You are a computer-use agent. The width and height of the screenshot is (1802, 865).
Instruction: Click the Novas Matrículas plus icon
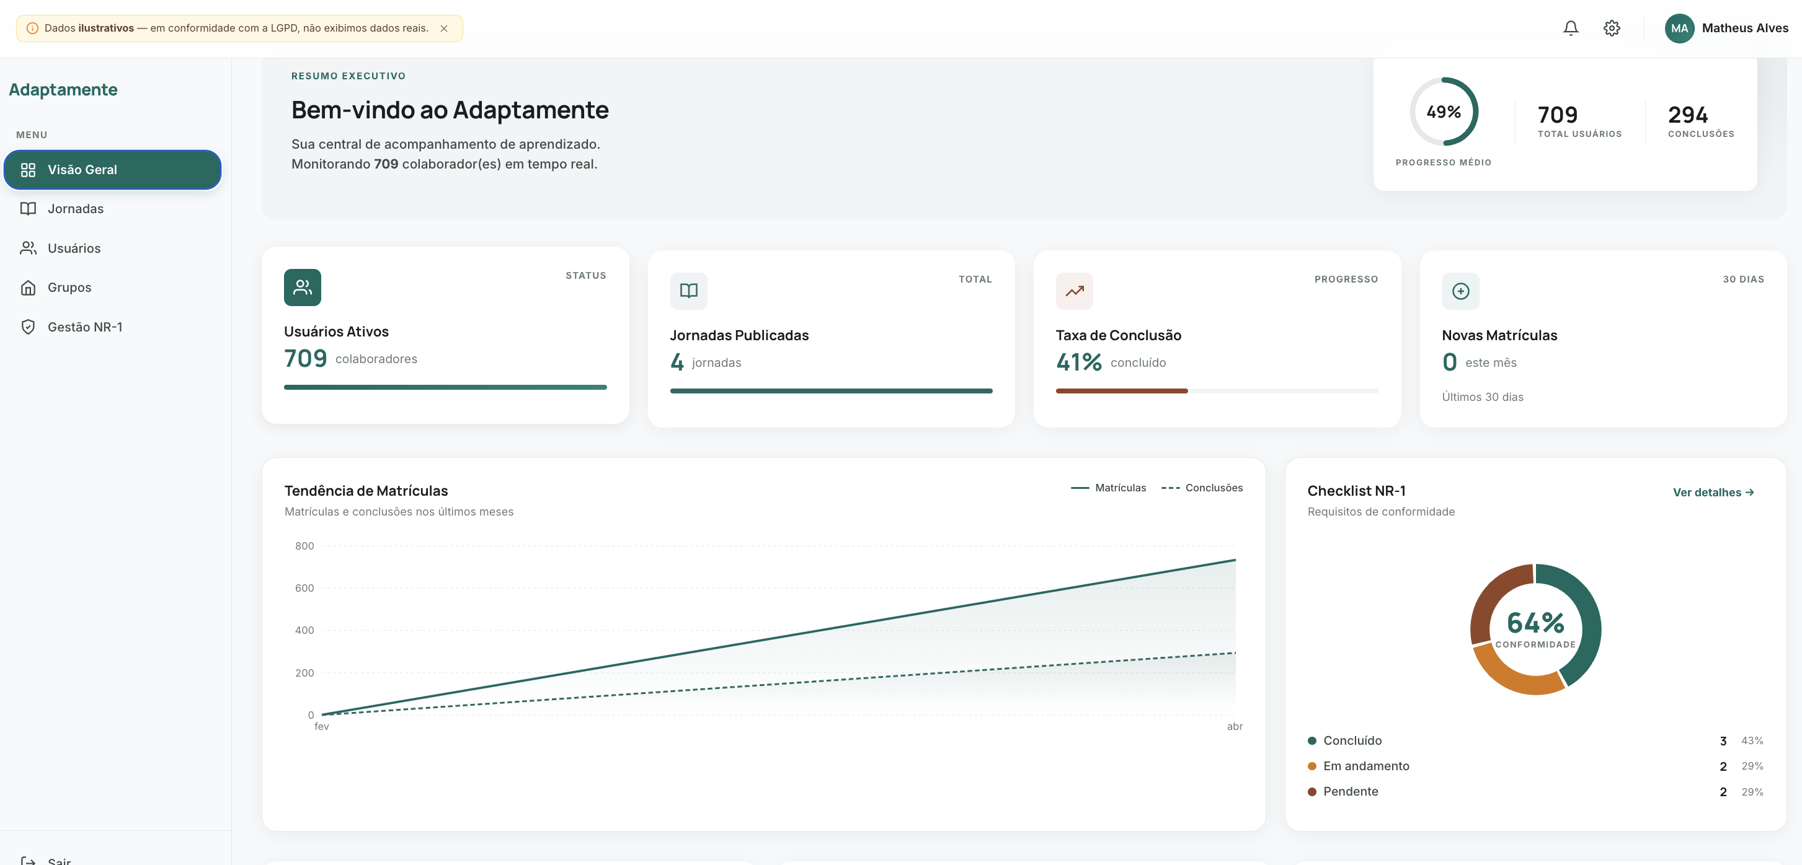[x=1460, y=291]
